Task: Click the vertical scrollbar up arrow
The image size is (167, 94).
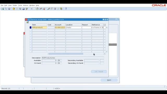Action: (x=107, y=27)
